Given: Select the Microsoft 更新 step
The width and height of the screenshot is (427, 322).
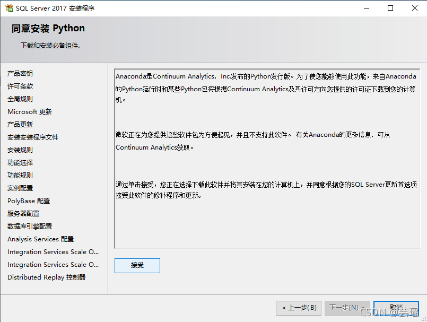Looking at the screenshot, I should pos(30,112).
